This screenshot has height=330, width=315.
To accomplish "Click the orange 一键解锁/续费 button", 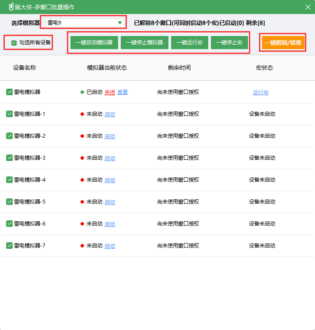I will (x=283, y=43).
